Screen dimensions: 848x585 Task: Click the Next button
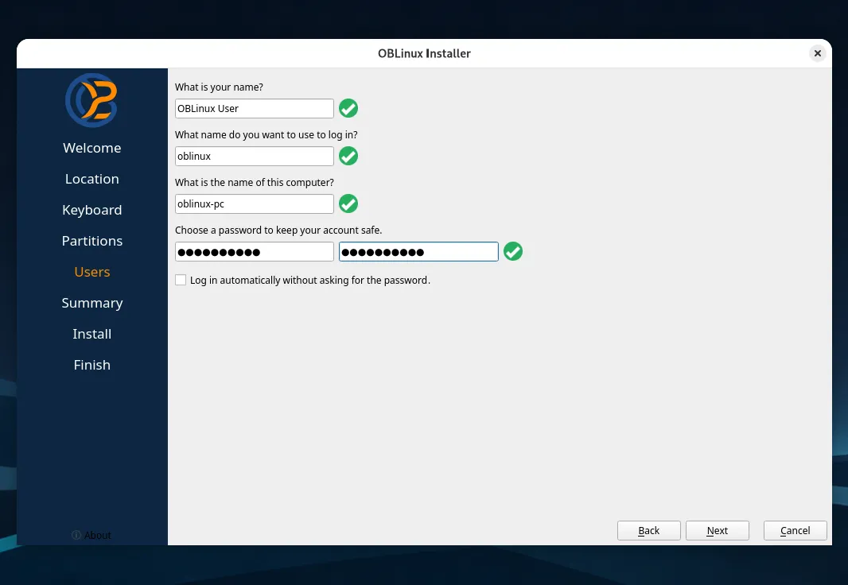(717, 530)
